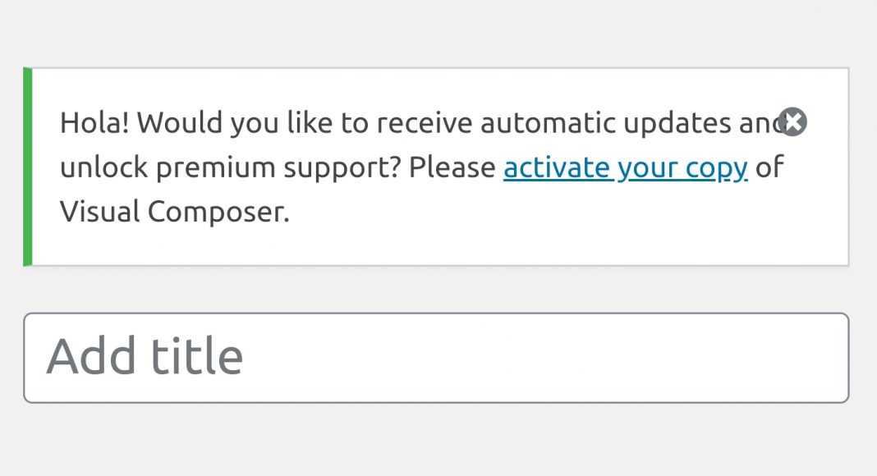Click the green left border of the notice
This screenshot has height=476, width=877.
pos(28,167)
